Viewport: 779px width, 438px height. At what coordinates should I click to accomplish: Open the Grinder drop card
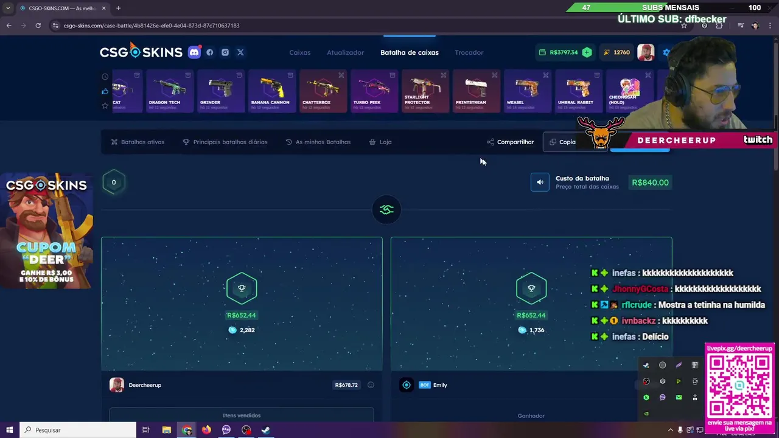pos(221,91)
